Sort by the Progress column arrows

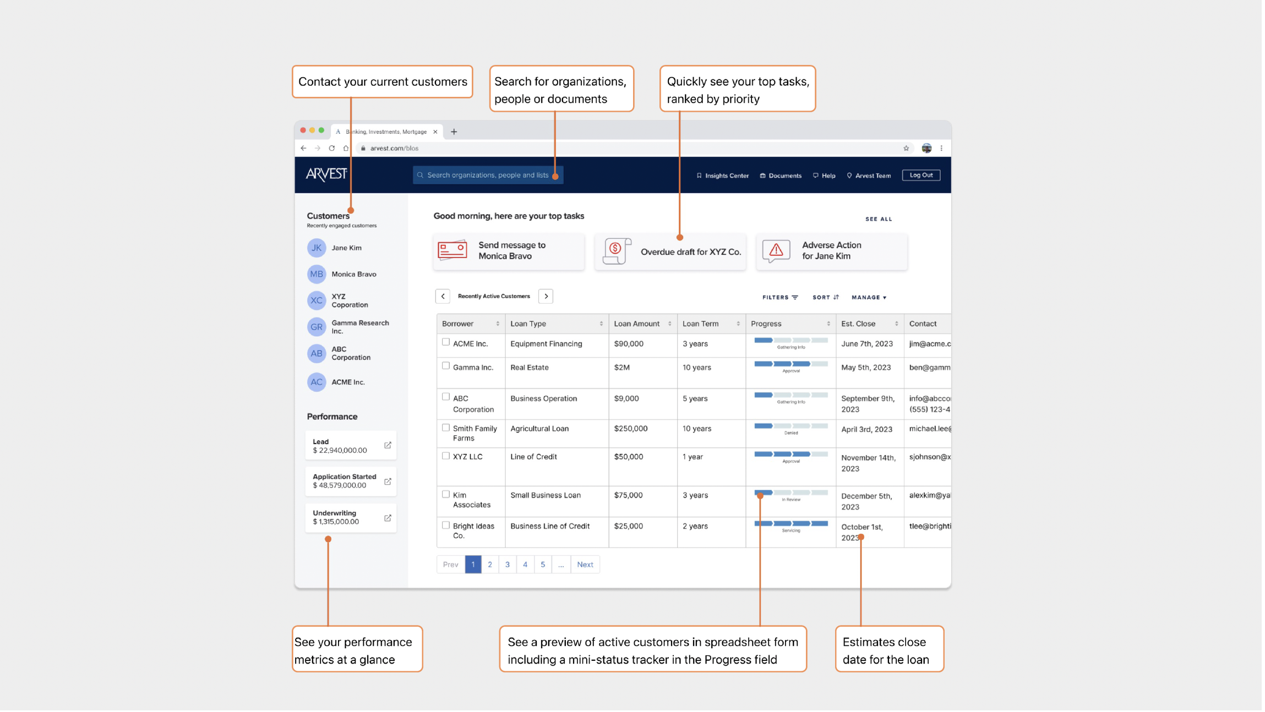(828, 324)
